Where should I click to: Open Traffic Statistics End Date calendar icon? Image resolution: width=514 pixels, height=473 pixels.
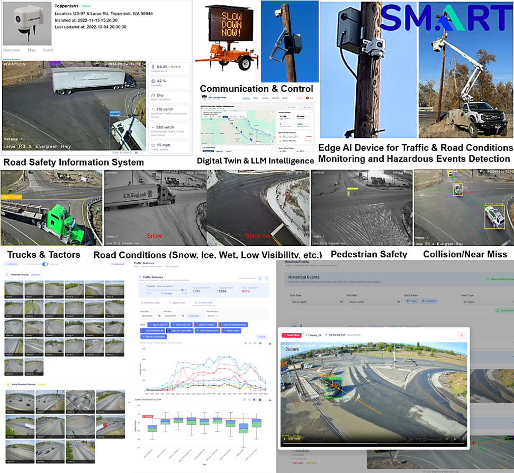pyautogui.click(x=183, y=316)
